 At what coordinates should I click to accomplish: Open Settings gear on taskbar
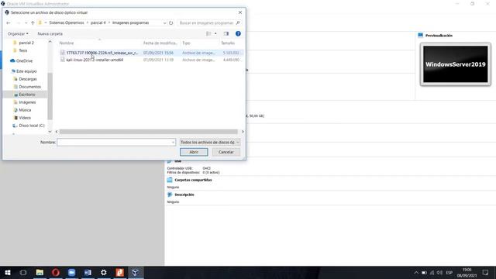(104, 272)
